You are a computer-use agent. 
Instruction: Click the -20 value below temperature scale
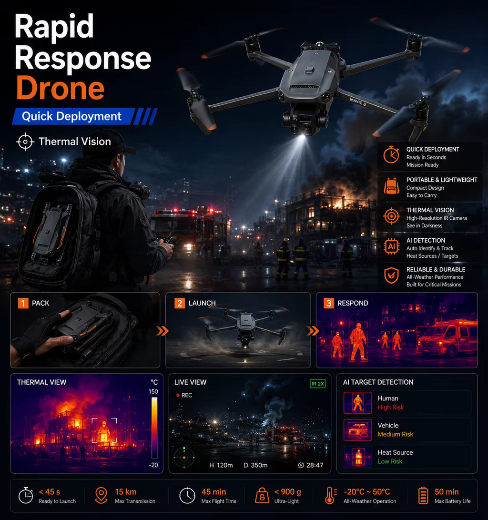(153, 465)
